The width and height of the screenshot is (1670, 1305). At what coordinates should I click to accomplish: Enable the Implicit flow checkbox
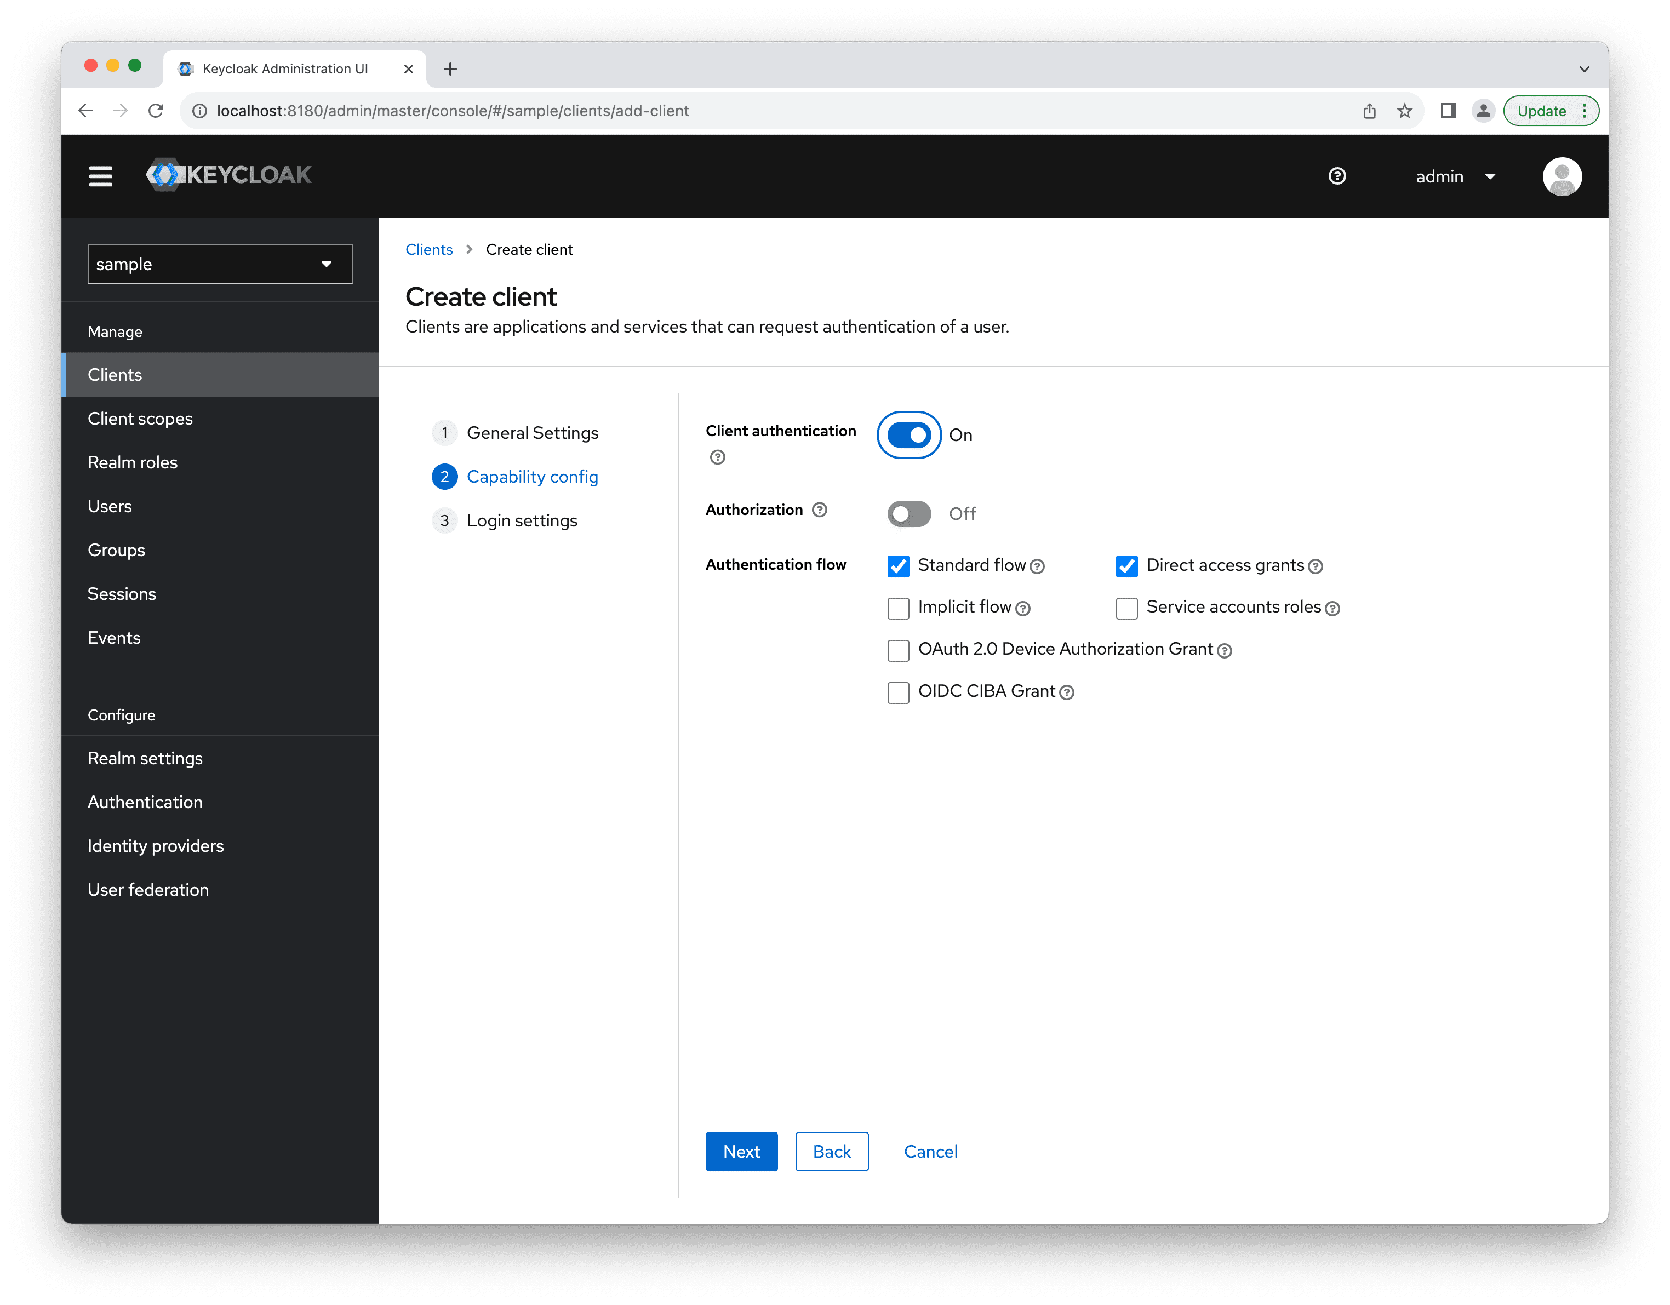[899, 607]
